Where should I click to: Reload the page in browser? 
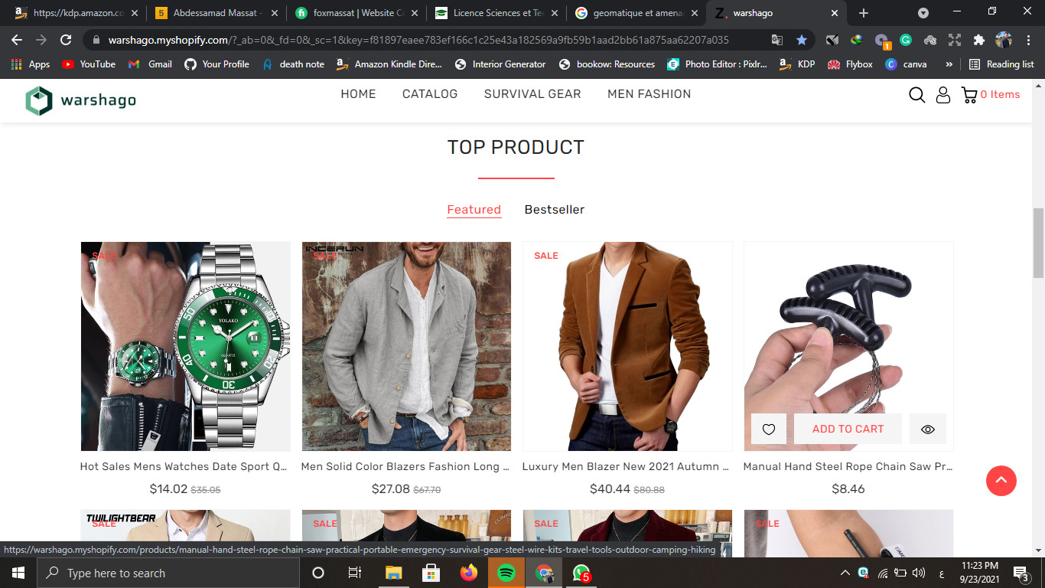point(66,40)
